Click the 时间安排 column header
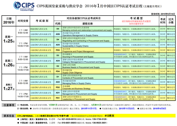 (23, 21)
